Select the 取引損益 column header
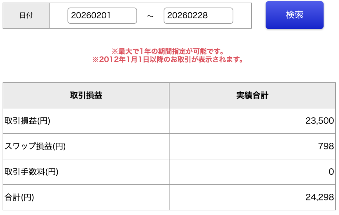 (86, 95)
